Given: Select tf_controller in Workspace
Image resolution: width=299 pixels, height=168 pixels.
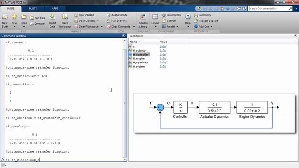Looking at the screenshot, I should point(141,55).
